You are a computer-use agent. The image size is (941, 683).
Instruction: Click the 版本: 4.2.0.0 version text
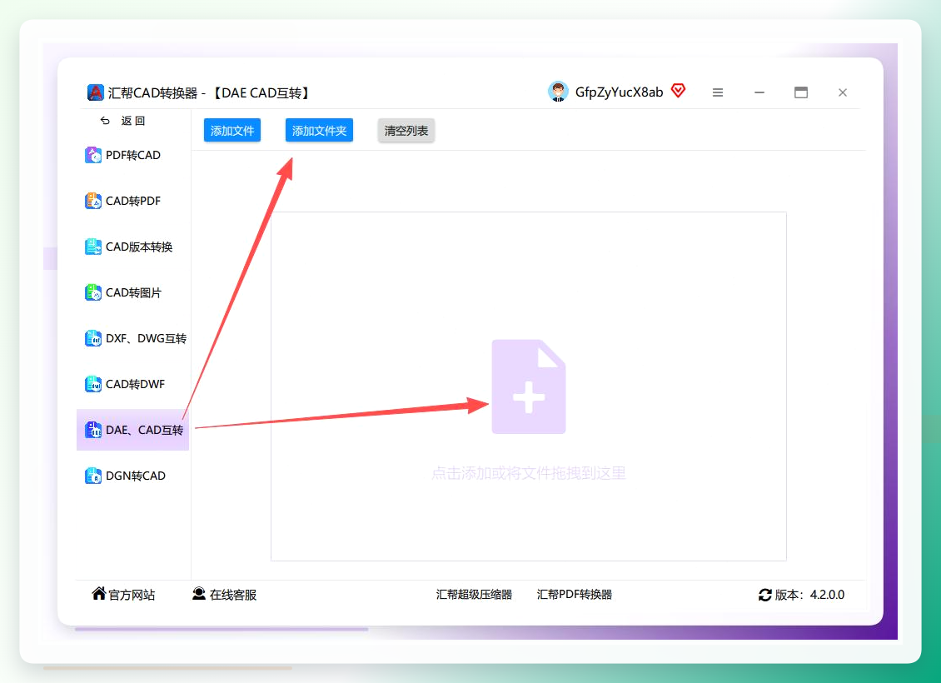pos(809,595)
